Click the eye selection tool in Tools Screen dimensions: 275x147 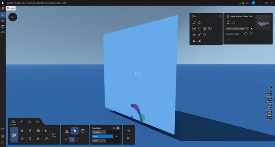click(x=194, y=29)
